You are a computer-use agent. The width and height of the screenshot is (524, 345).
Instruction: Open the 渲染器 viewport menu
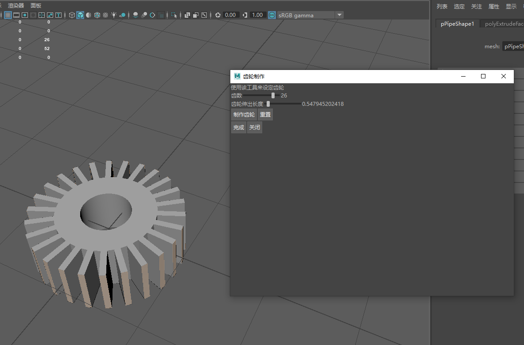pos(16,6)
